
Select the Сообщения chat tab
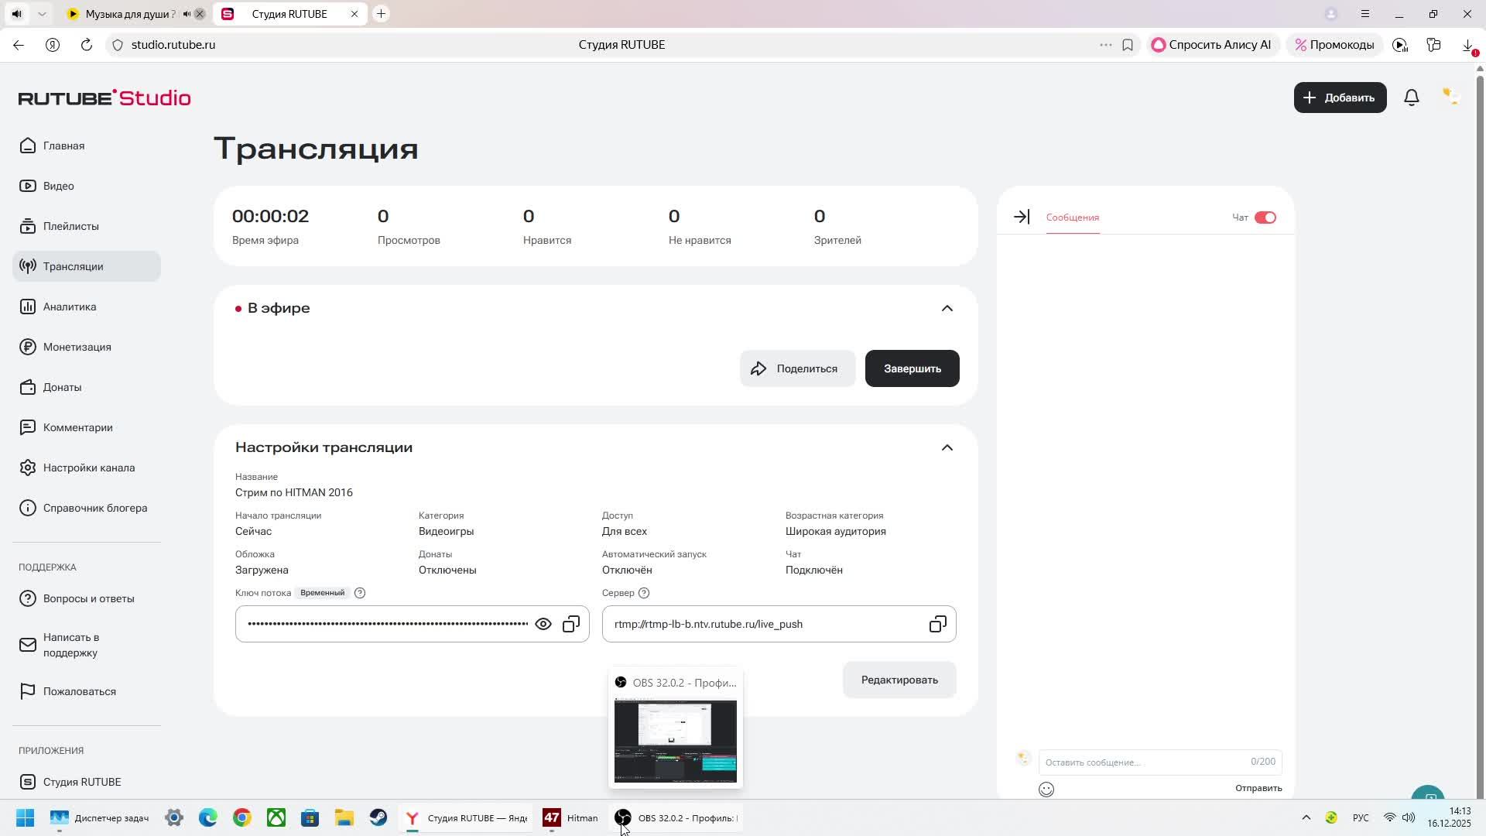click(1072, 218)
